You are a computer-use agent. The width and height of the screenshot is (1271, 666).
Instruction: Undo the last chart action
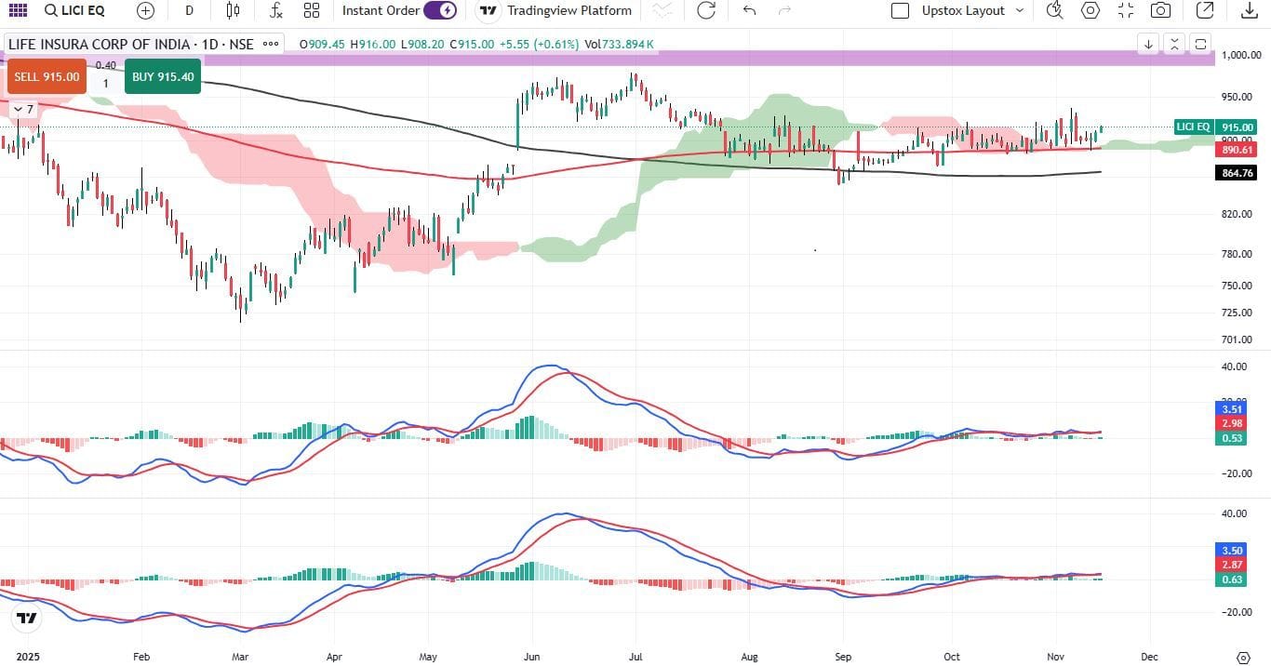click(x=749, y=10)
